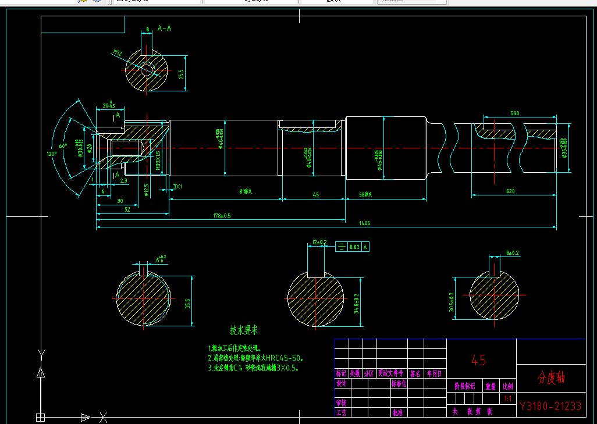Select the 工艺 label in title block
This screenshot has height=424, width=597.
342,412
